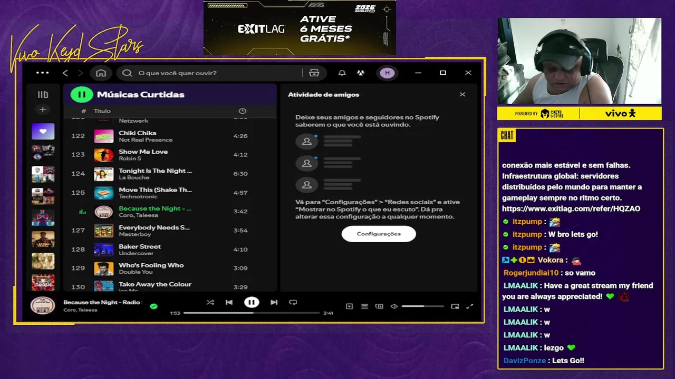
Task: Create a playlist with the plus icon
Action: click(x=43, y=109)
